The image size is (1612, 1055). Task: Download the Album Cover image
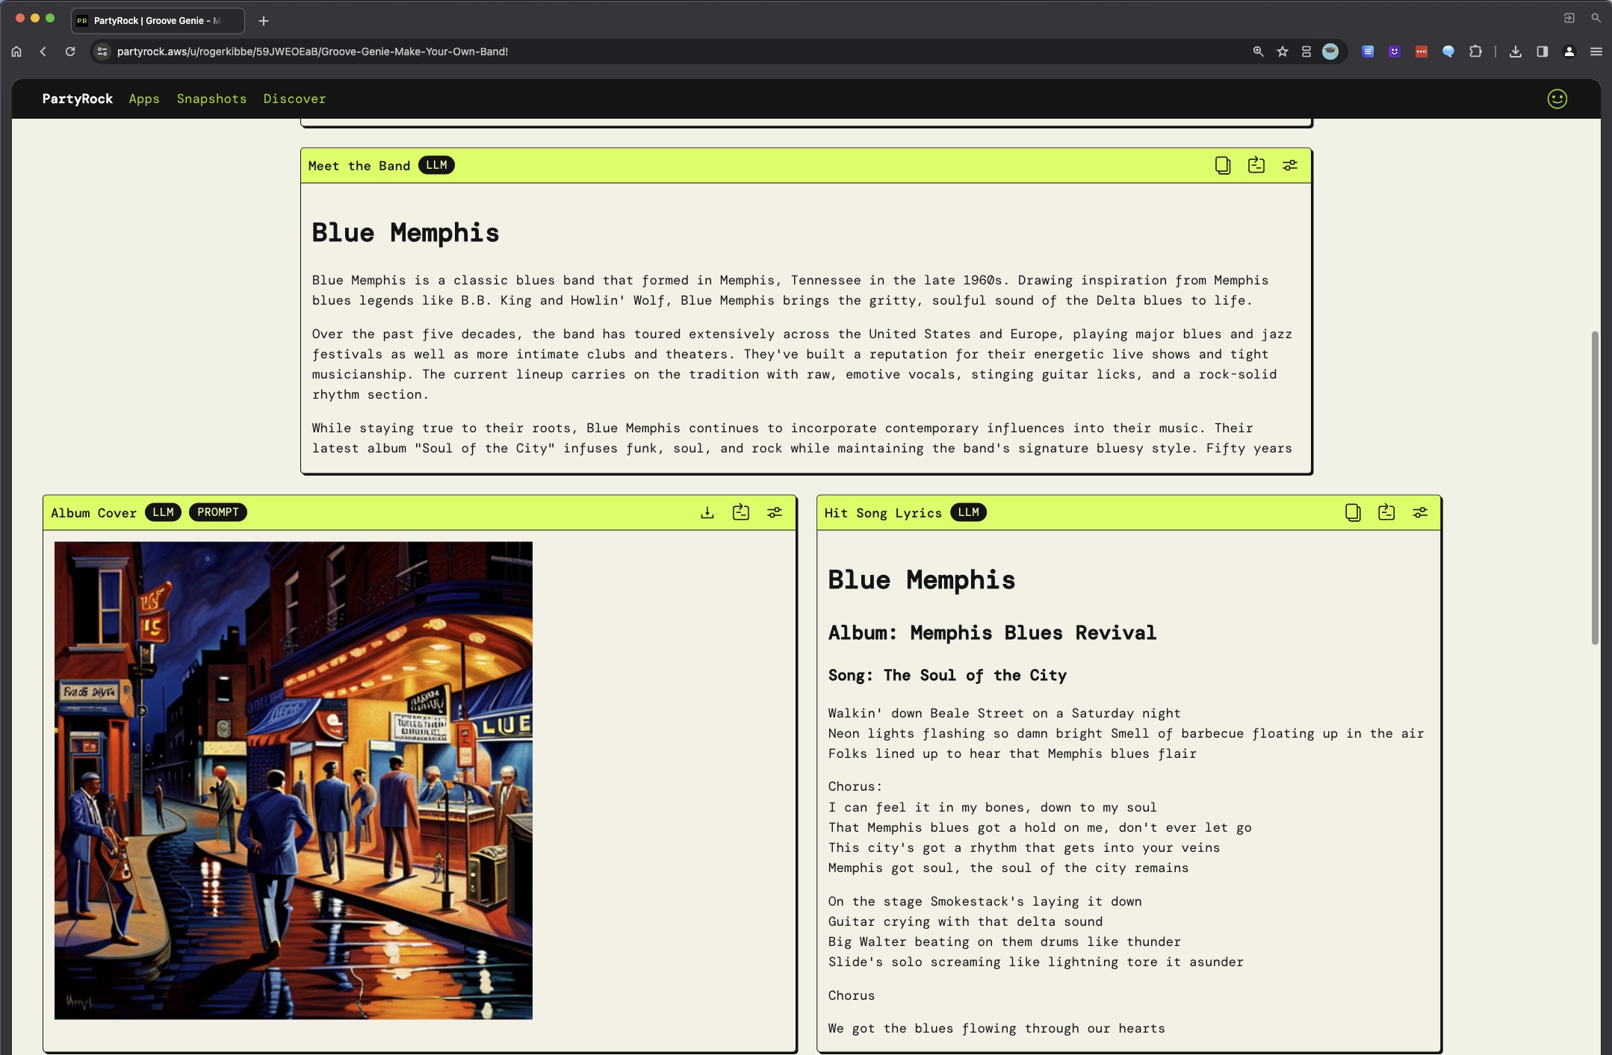click(707, 512)
